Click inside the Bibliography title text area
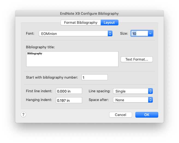179x143 pixels. tap(72, 59)
